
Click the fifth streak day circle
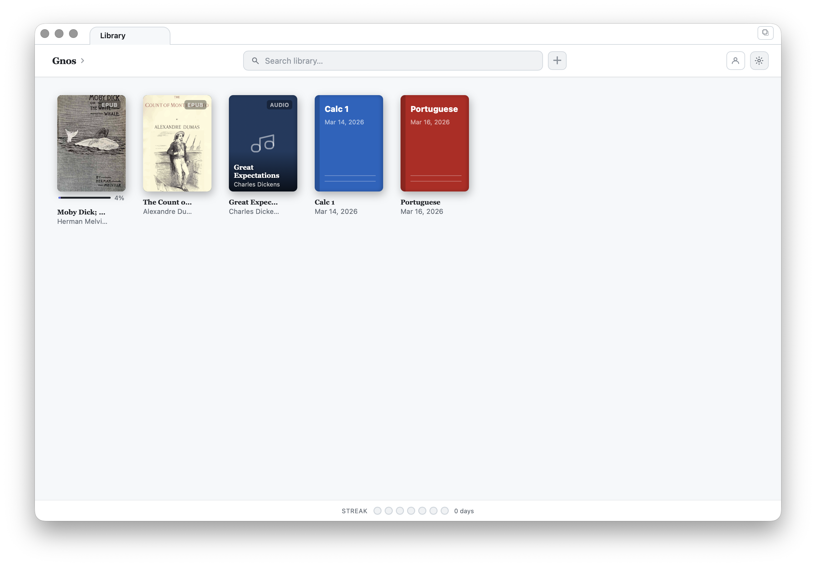[422, 510]
